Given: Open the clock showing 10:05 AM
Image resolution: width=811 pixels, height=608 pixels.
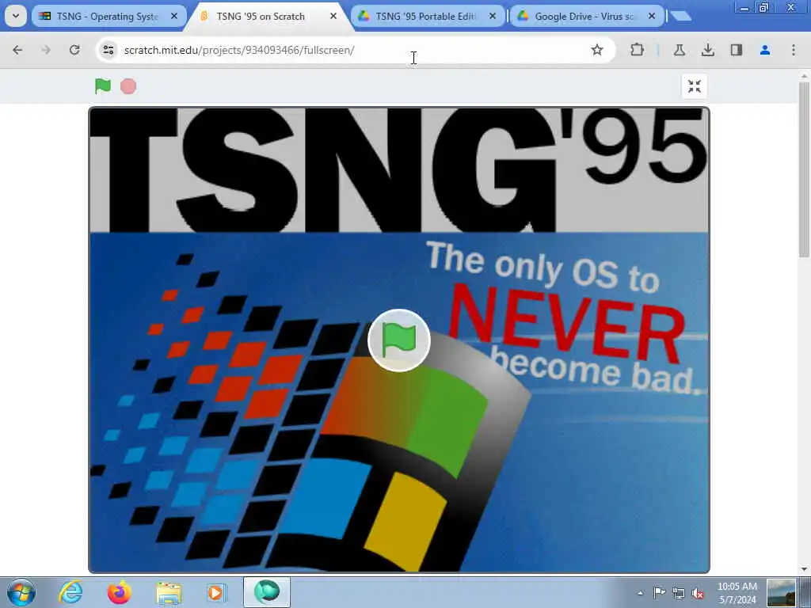Looking at the screenshot, I should (737, 593).
